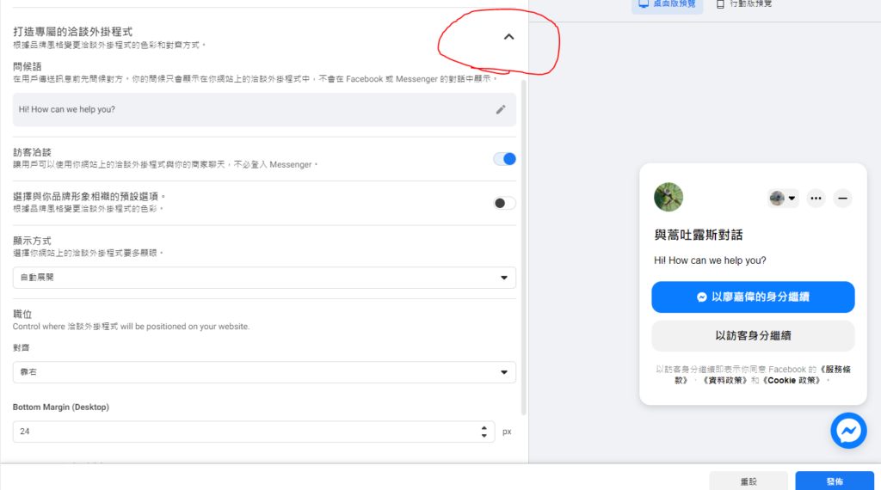Open the three-dots menu in chat preview

[x=816, y=199]
